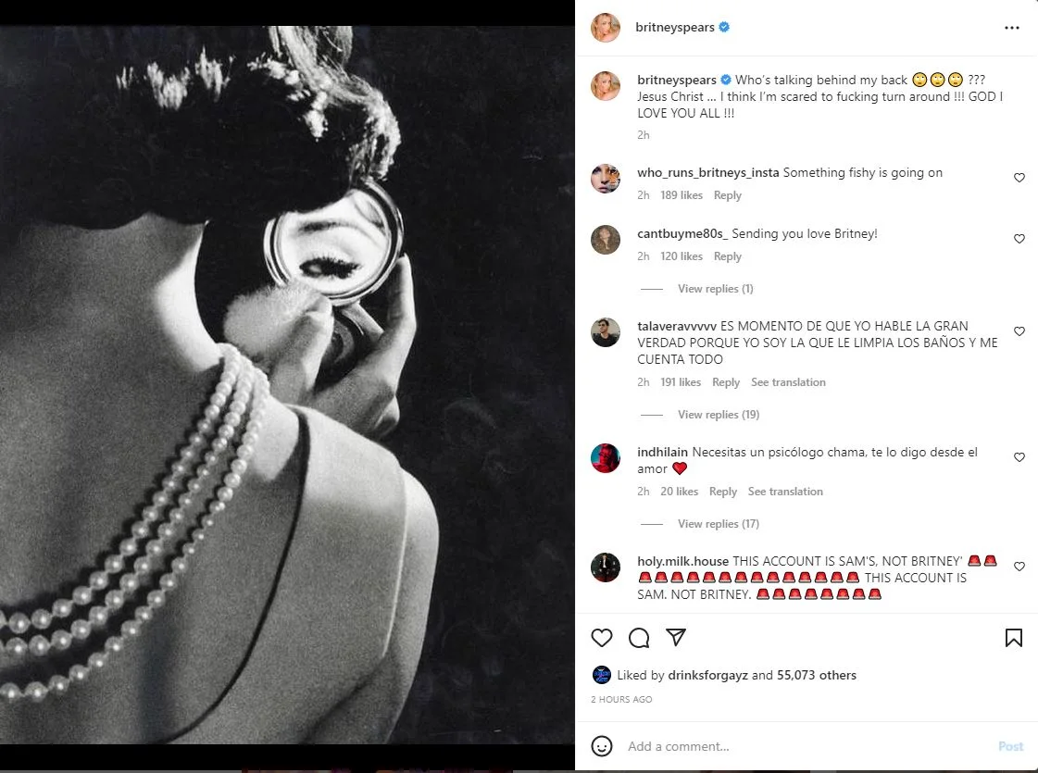Expand View replies (1) under cantbuyme80s_
Image resolution: width=1038 pixels, height=773 pixels.
click(715, 289)
